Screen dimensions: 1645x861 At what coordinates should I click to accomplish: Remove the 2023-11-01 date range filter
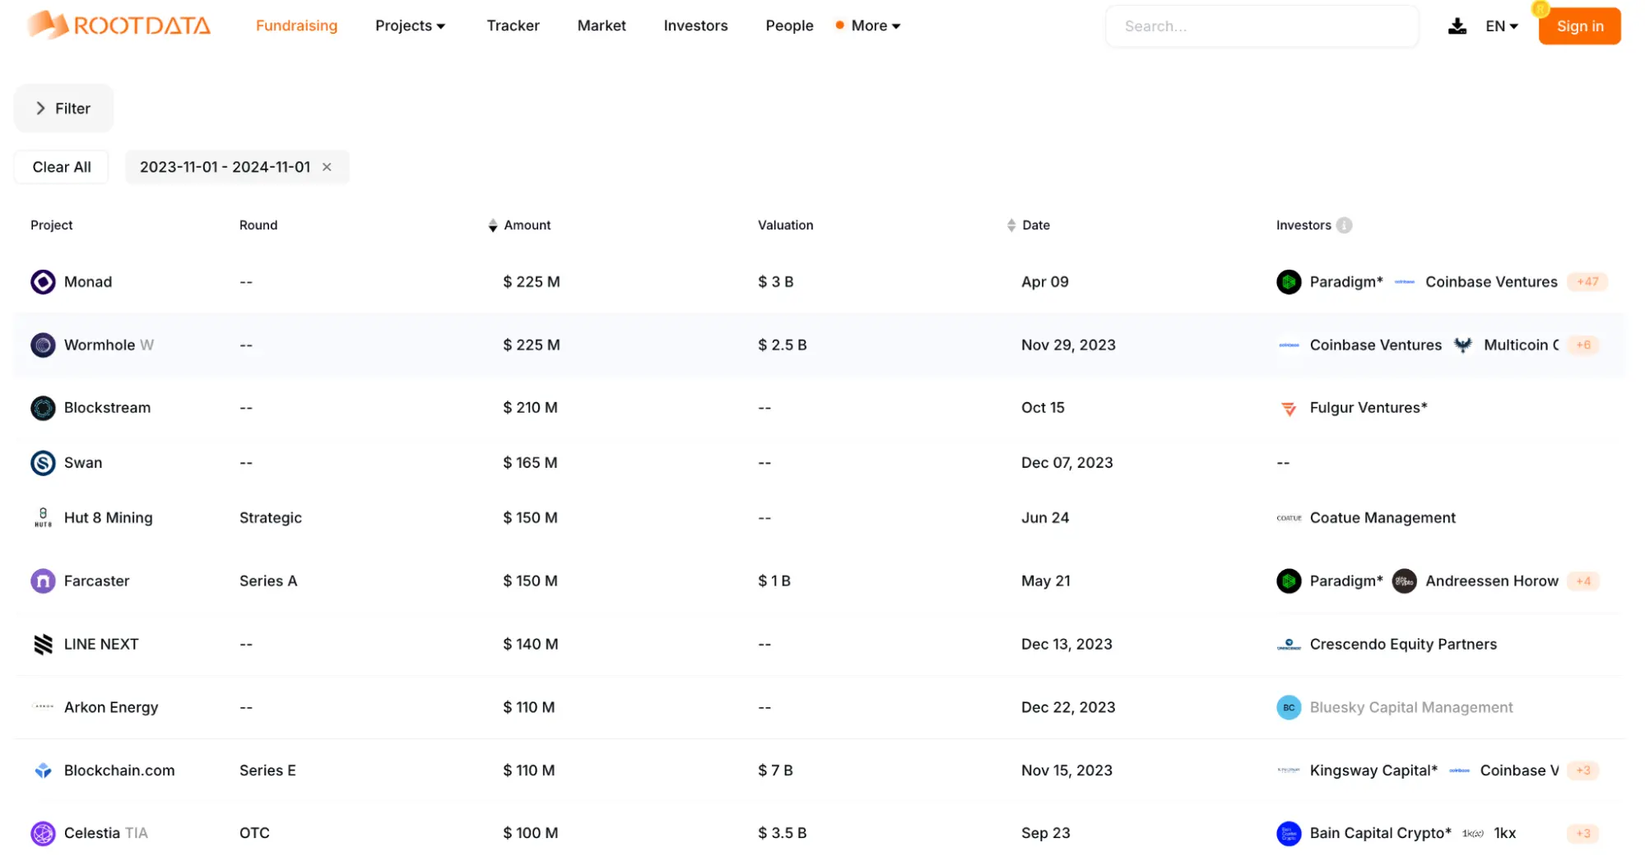click(327, 167)
